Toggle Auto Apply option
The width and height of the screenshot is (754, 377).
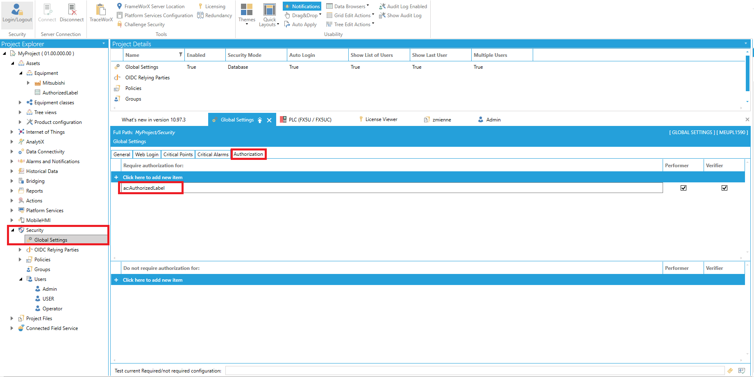300,25
